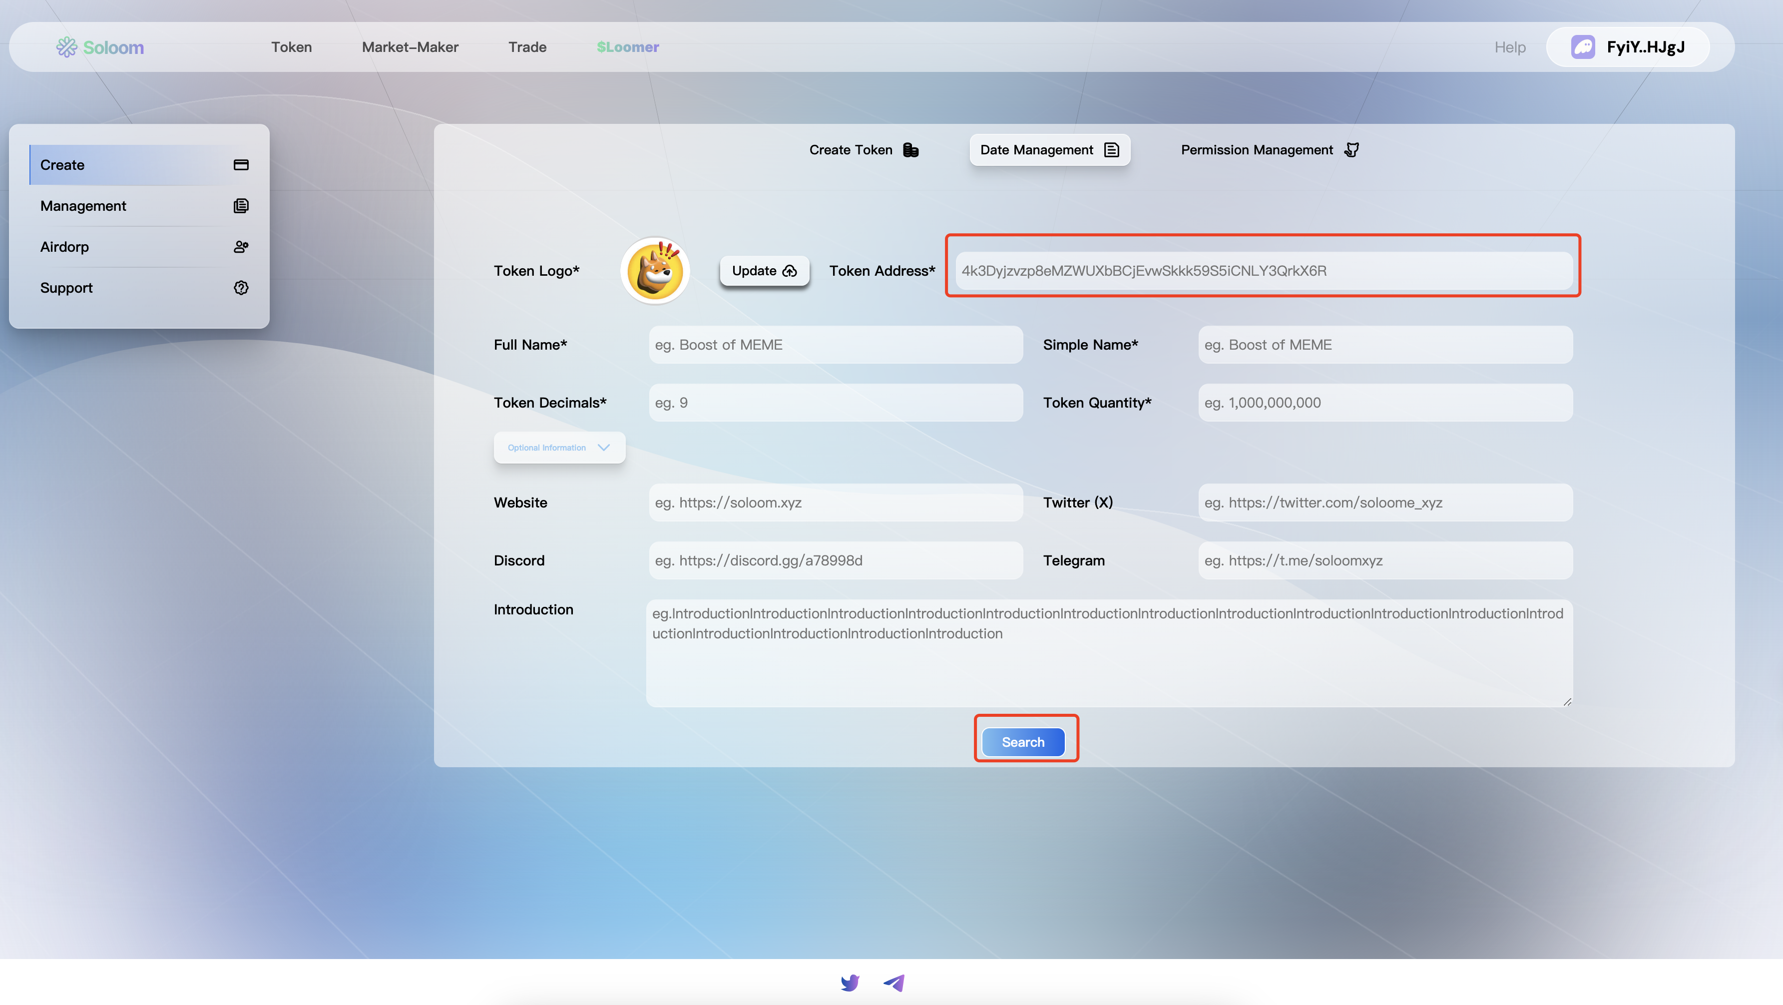
Task: Click the card icon next to Create
Action: 241,165
